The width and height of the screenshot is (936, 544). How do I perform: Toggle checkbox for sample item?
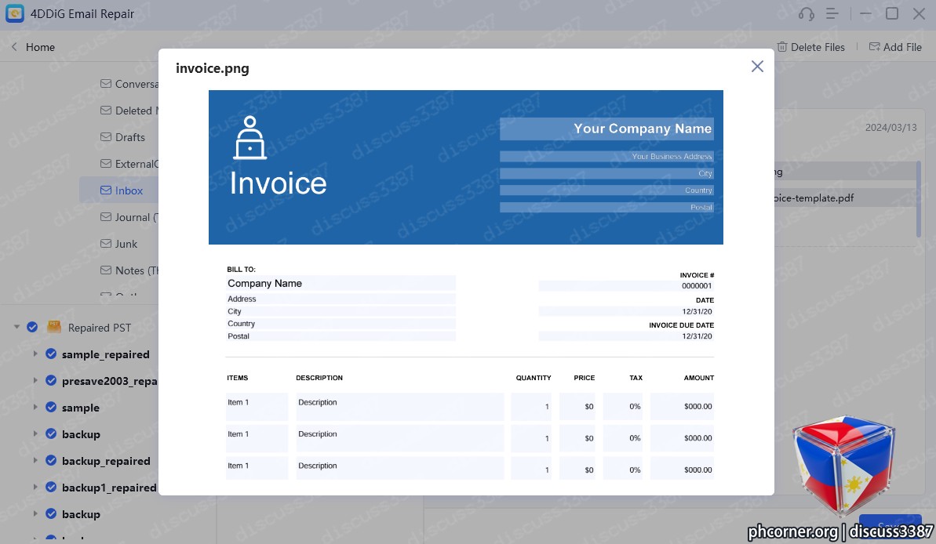point(51,407)
